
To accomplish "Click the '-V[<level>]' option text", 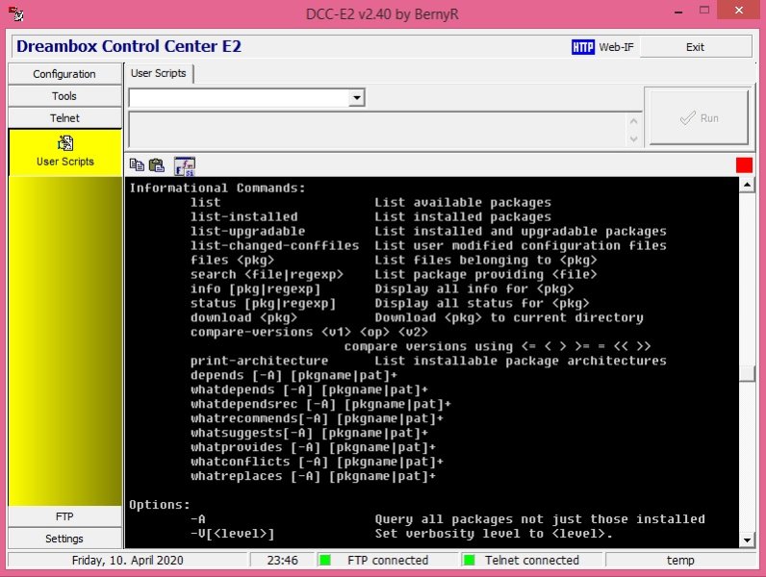I will 233,534.
